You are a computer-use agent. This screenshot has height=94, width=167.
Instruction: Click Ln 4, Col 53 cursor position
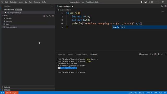pos(133,93)
